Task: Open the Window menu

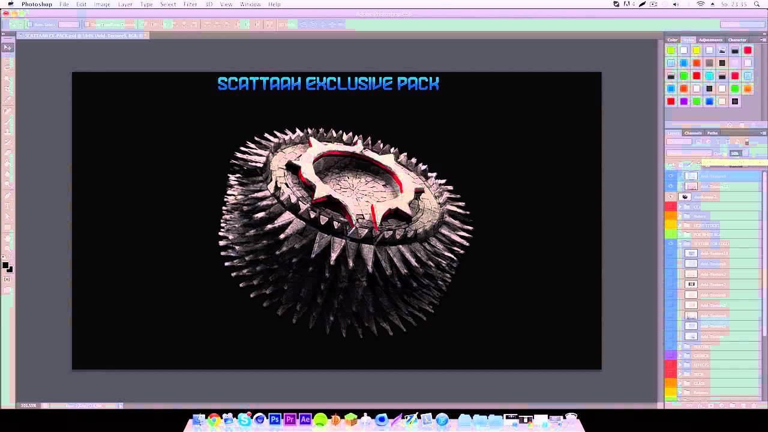Action: 250,4
